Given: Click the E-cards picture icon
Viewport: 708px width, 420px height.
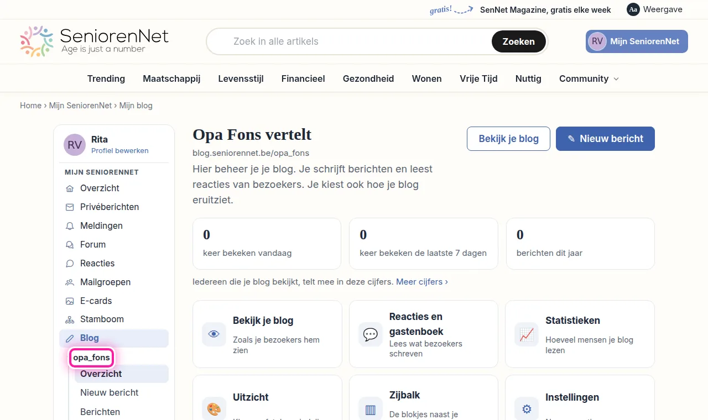Looking at the screenshot, I should [x=70, y=301].
